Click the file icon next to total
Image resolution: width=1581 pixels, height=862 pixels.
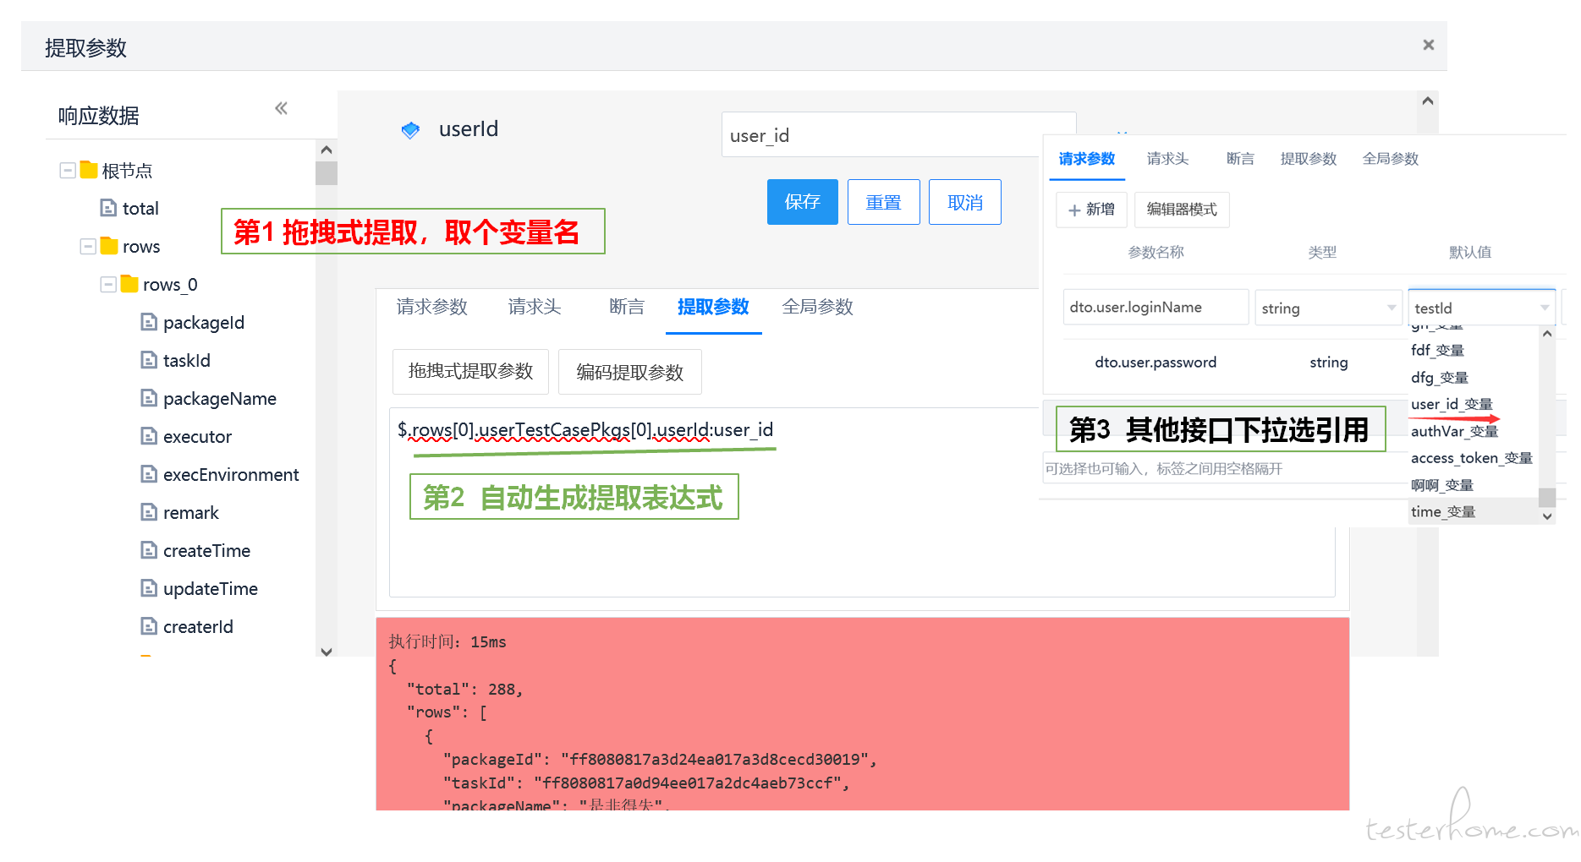pyautogui.click(x=108, y=208)
